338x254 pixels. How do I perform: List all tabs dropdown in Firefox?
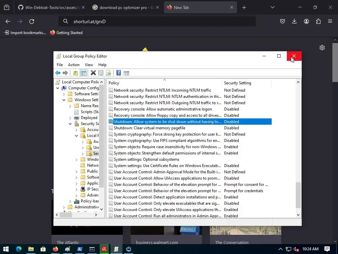(x=272, y=7)
